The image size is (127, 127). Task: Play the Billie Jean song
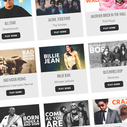[65, 88]
